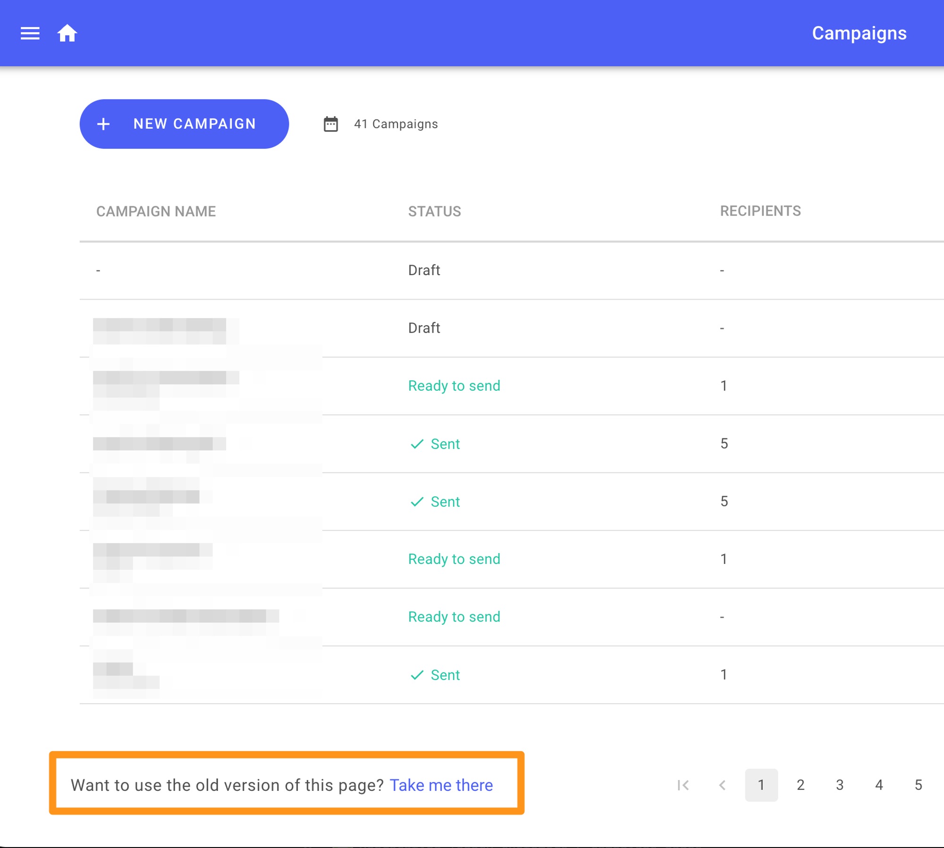Sort by Status column header

(434, 211)
